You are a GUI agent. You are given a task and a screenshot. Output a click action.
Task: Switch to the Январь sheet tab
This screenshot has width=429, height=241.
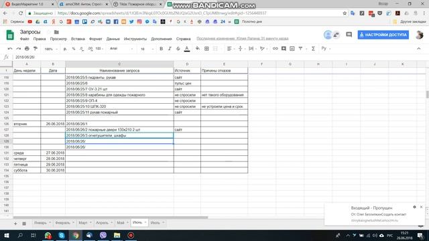[x=42, y=223]
